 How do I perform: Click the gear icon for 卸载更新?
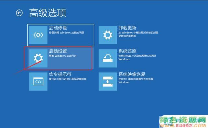click(x=108, y=35)
